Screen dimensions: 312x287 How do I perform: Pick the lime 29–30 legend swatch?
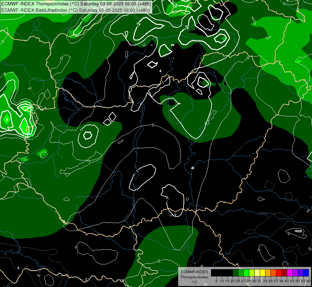point(252,273)
